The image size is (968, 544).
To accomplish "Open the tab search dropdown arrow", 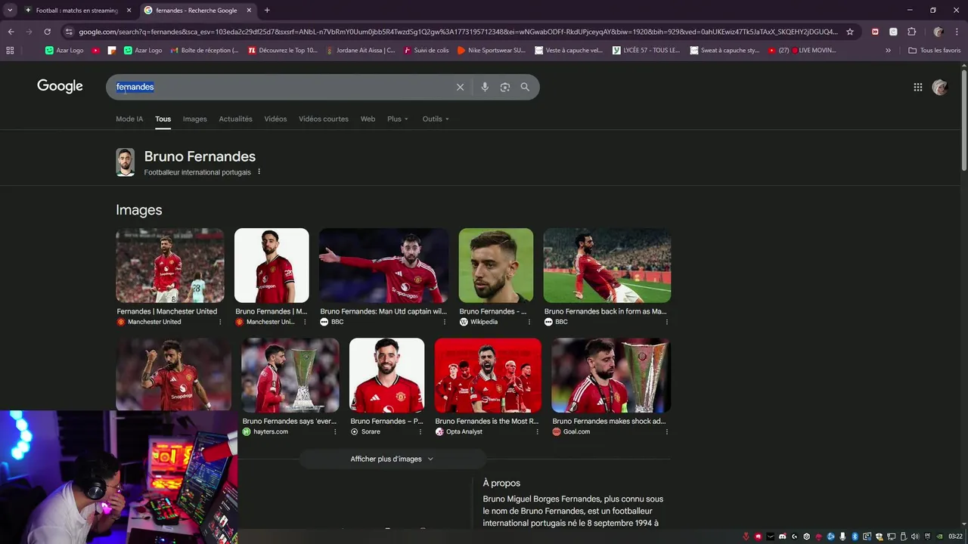I will pyautogui.click(x=10, y=11).
